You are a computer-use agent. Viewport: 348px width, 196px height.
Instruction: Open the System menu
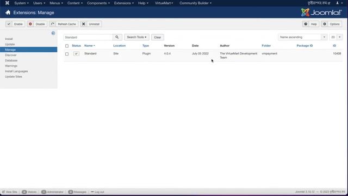[21, 3]
